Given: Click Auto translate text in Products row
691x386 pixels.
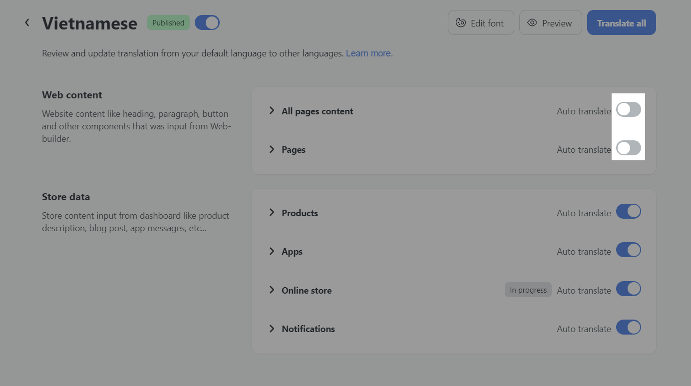Looking at the screenshot, I should point(584,213).
